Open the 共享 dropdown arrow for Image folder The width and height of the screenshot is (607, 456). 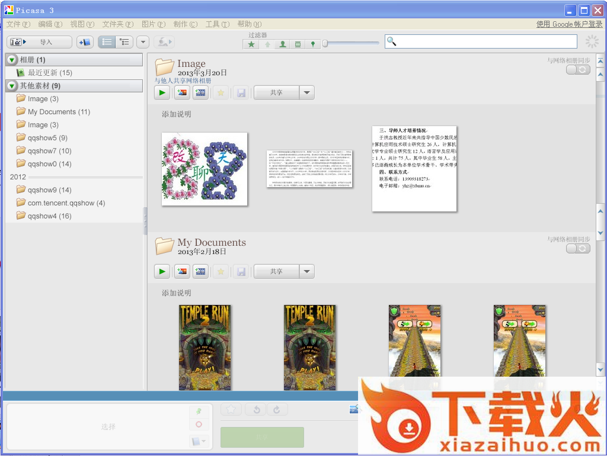(306, 92)
